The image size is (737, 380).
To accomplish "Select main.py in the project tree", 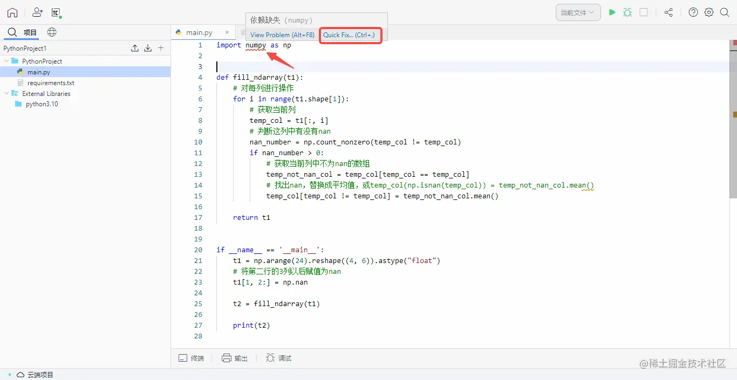I will pos(85,72).
